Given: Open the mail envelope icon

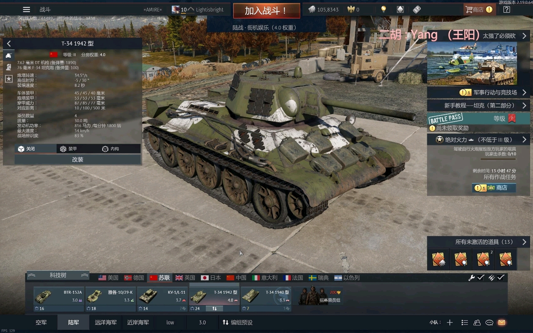Looking at the screenshot, I should coord(501,322).
